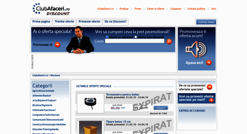Click the red arrow next to Promoveaz-o!
The height and width of the screenshot is (134, 247).
coord(58,45)
